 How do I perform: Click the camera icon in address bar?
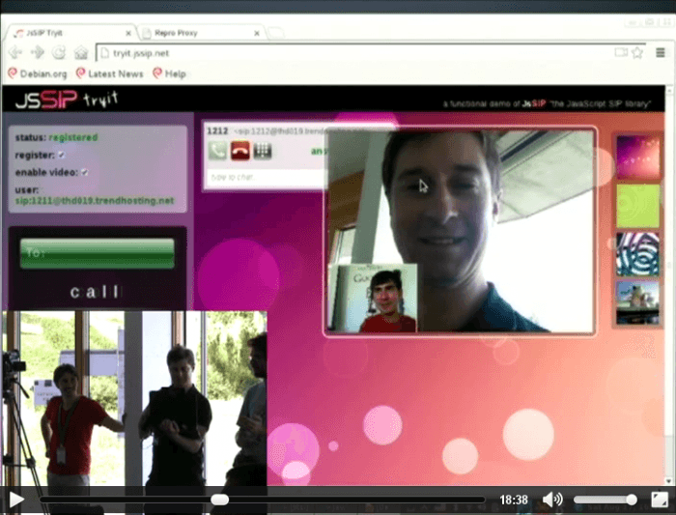[621, 52]
